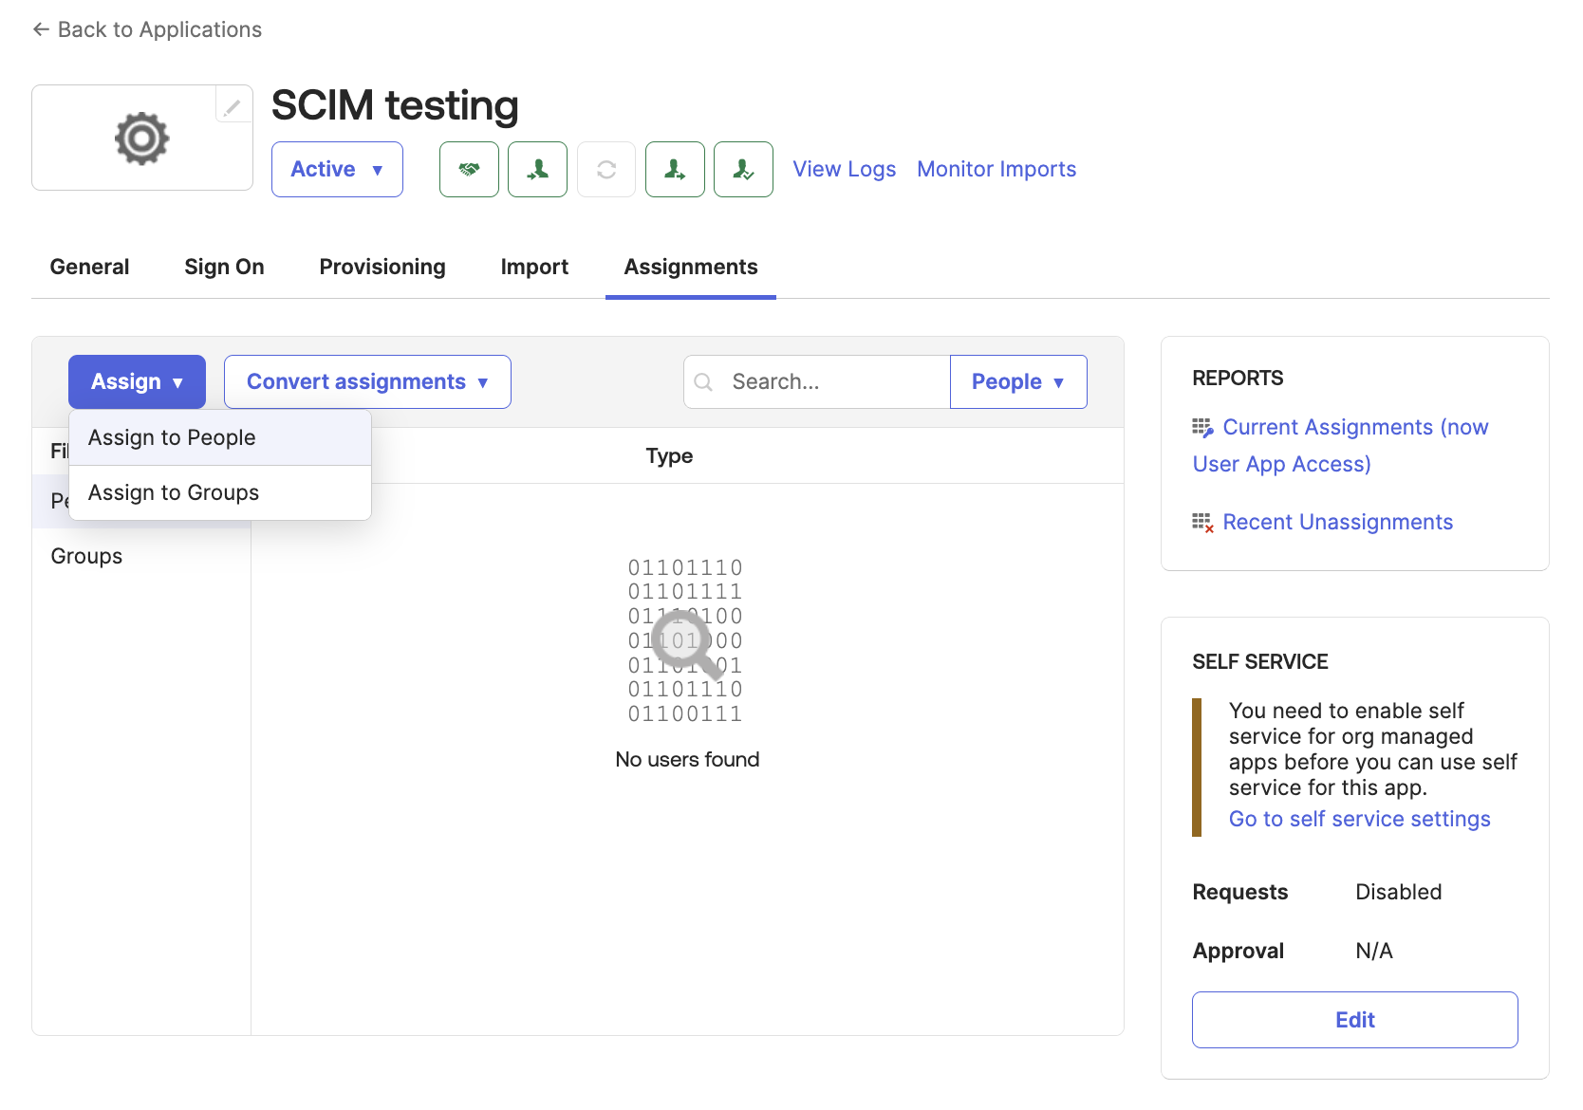Viewport: 1583px width, 1110px height.
Task: Open the Active status dropdown
Action: pos(337,170)
